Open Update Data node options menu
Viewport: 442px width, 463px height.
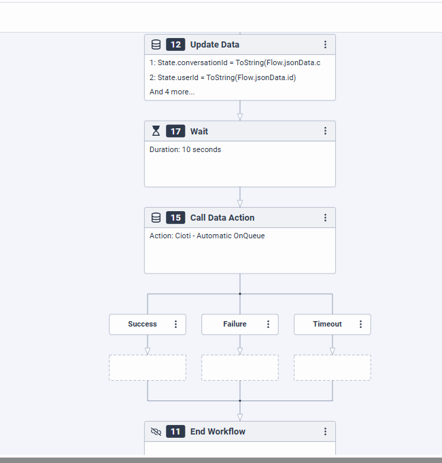(x=325, y=45)
